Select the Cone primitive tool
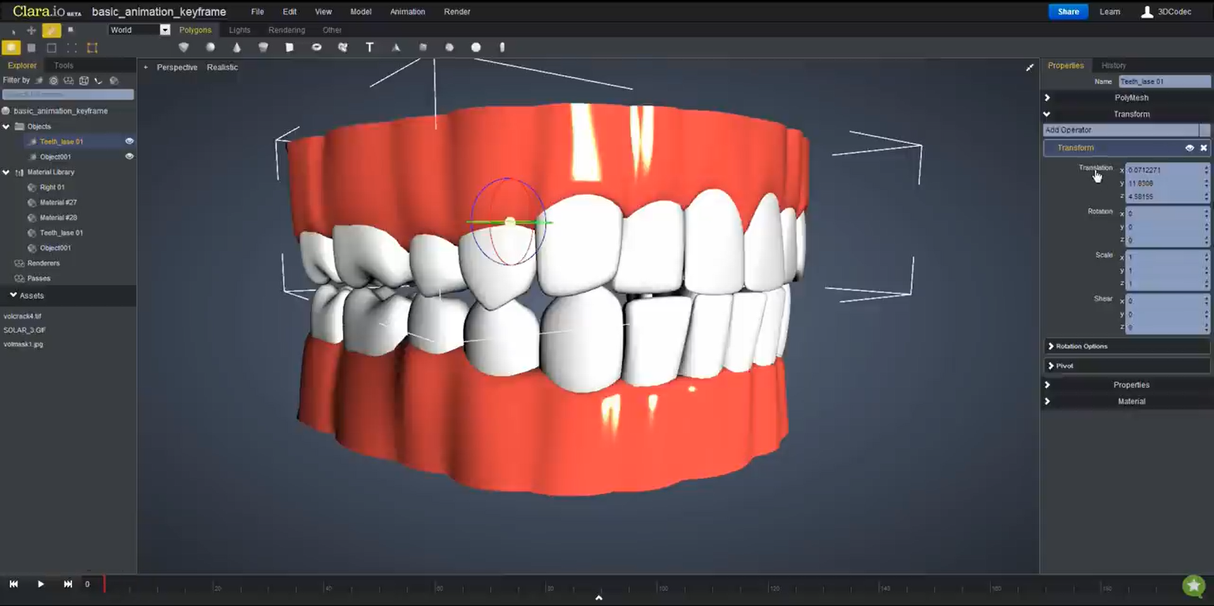 point(236,47)
